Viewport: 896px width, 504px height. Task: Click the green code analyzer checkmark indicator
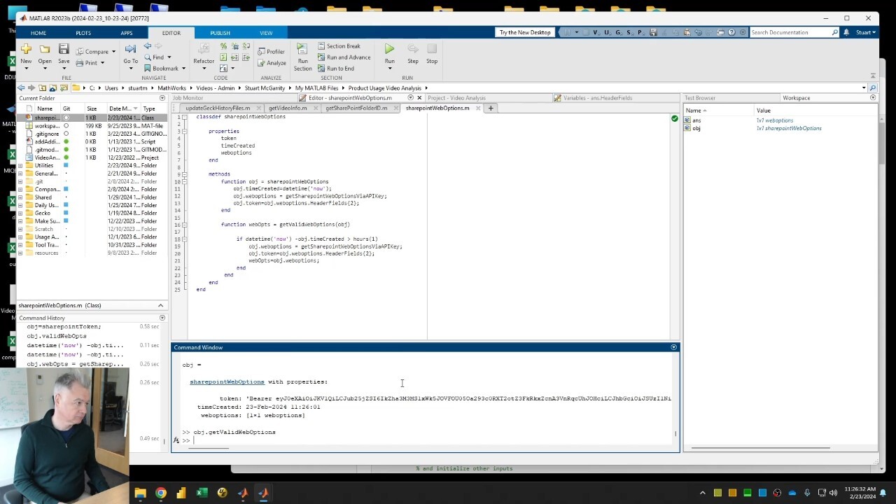point(674,119)
